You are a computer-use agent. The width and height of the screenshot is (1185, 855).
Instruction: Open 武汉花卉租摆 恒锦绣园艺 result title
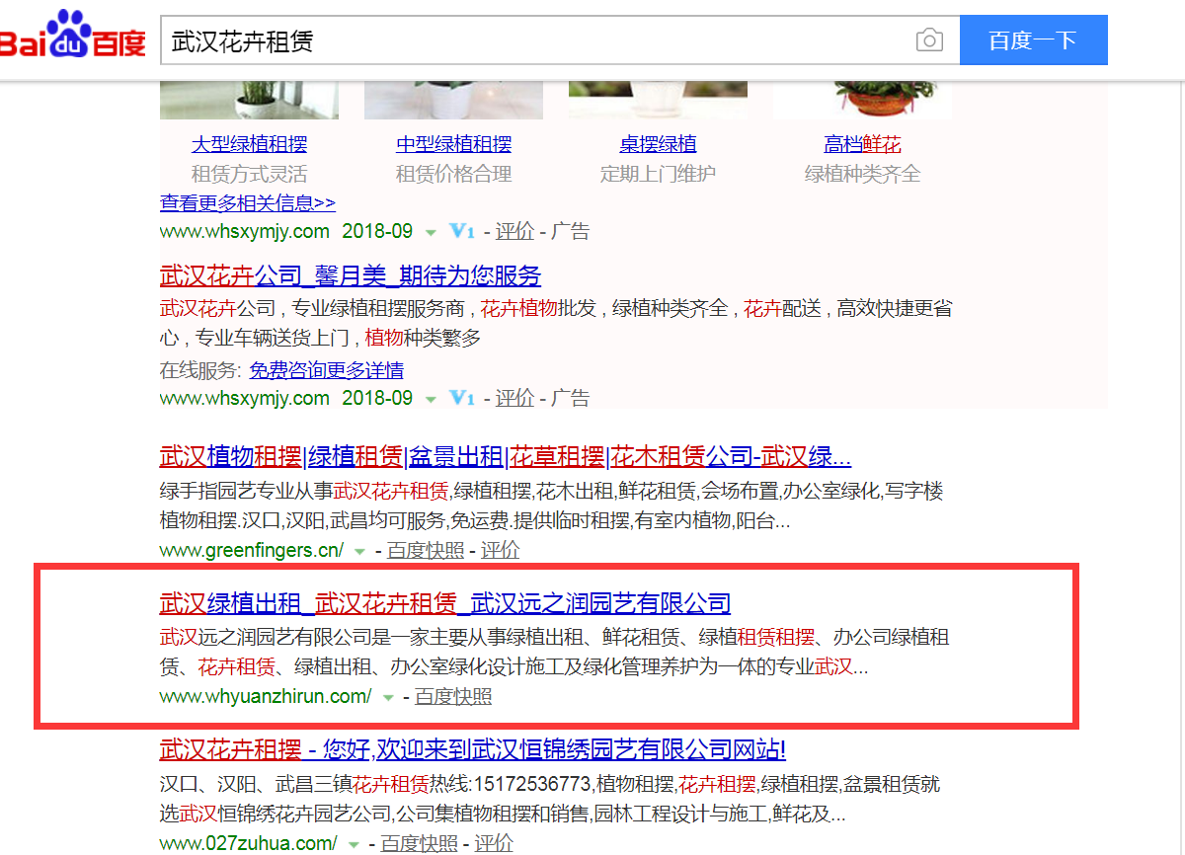pyautogui.click(x=473, y=749)
